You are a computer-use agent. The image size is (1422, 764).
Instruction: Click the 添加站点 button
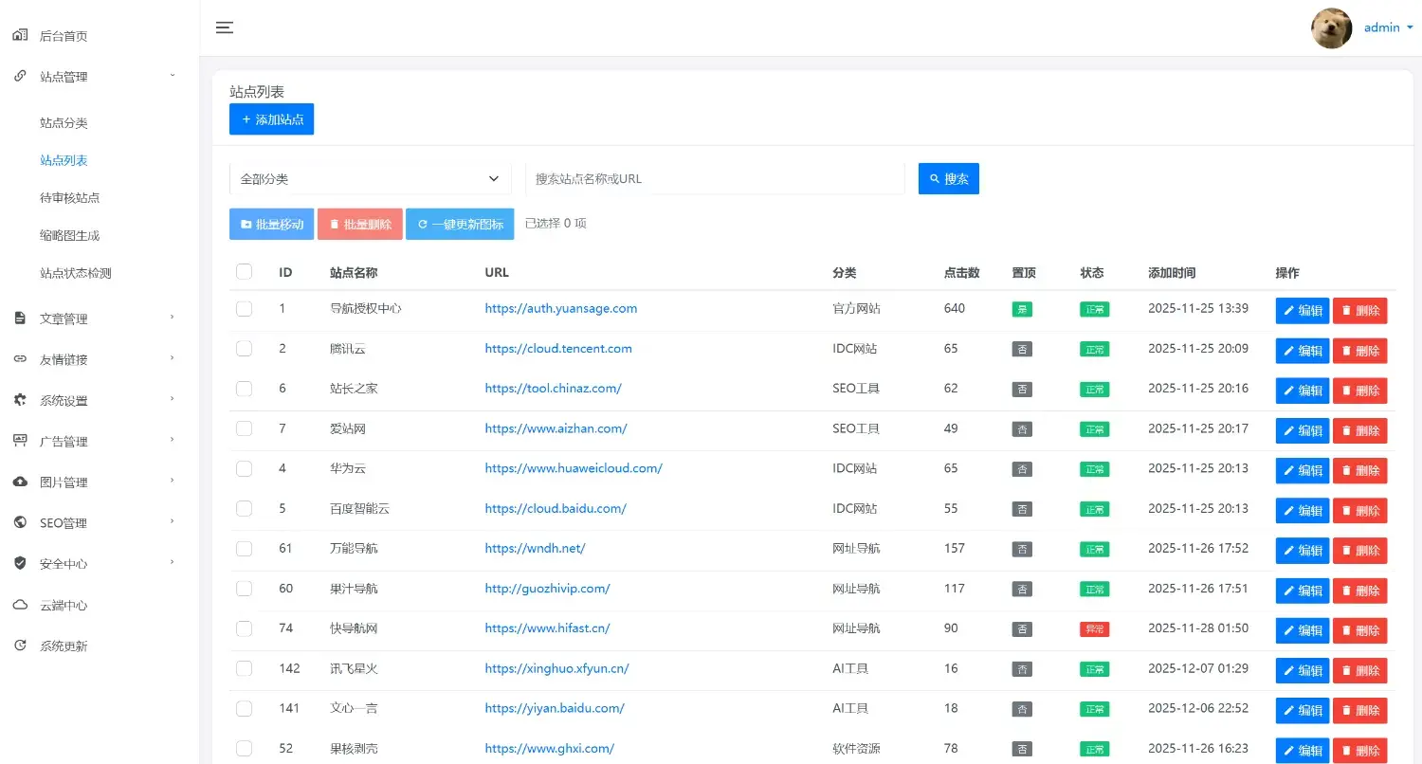coord(271,119)
